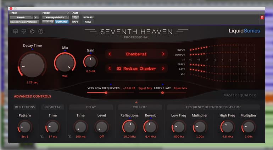This screenshot has width=273, height=150.
Task: Click the Low Freq Multiplier knob
Action: (x=200, y=127)
